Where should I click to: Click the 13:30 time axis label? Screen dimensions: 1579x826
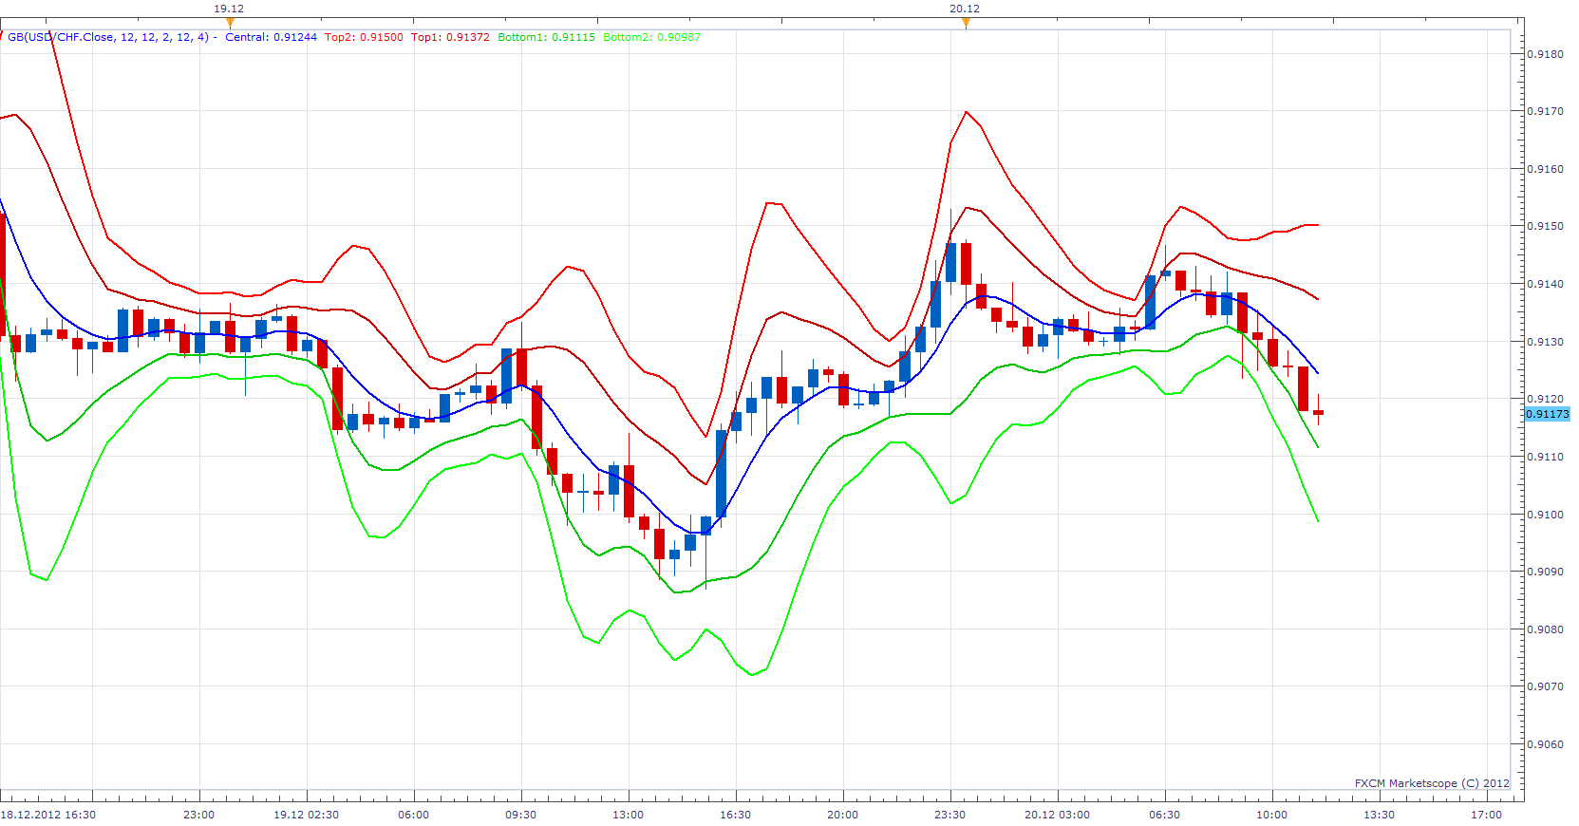(1379, 815)
